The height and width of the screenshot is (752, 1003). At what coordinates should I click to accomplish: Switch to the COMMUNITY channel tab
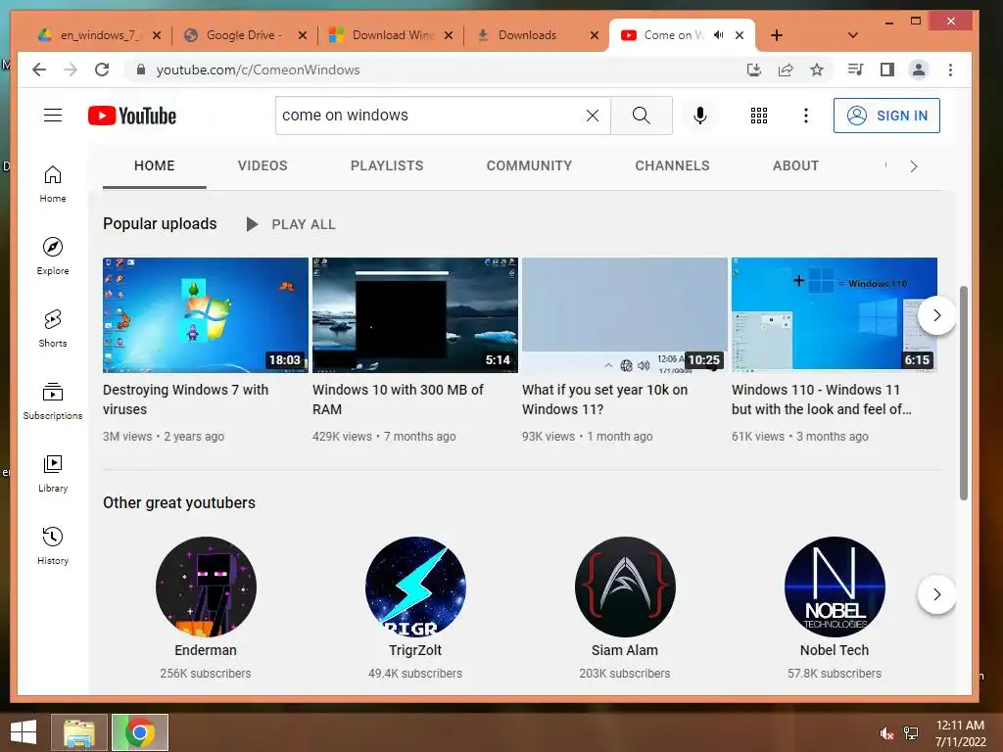click(x=529, y=165)
